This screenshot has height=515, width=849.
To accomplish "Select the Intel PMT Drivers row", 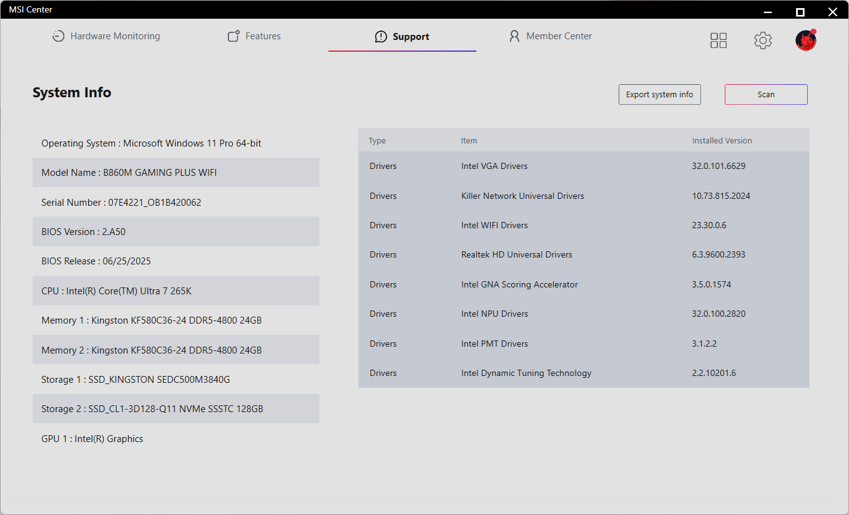I will pos(584,344).
